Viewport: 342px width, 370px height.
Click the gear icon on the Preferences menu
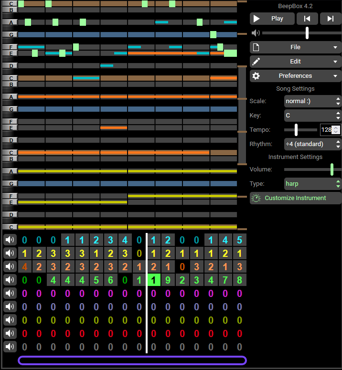tap(256, 76)
